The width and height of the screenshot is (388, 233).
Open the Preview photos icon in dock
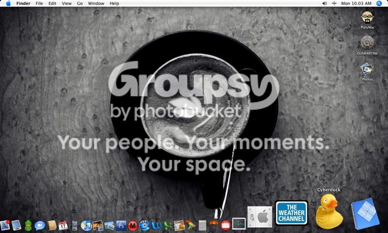[x=110, y=226]
